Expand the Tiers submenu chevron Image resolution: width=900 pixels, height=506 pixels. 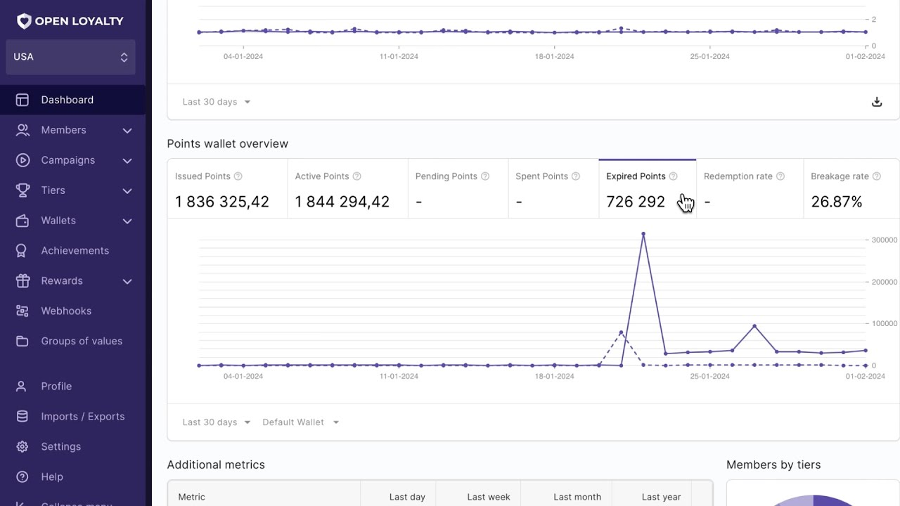pos(127,191)
